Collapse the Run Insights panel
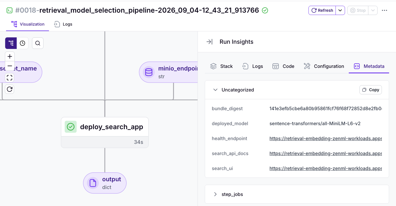 point(209,42)
